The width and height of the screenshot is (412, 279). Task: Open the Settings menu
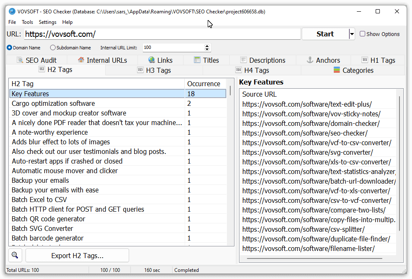point(48,22)
